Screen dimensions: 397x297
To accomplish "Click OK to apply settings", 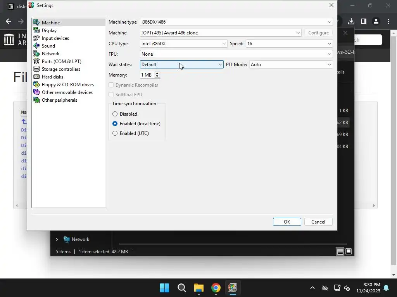I will [x=287, y=222].
